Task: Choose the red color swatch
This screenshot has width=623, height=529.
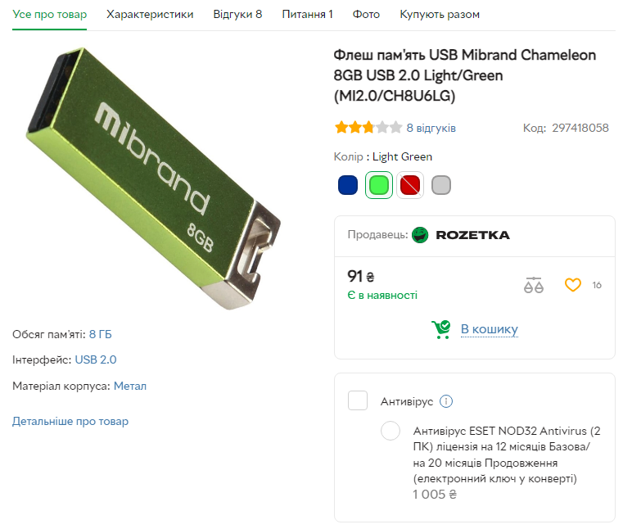Action: 410,185
